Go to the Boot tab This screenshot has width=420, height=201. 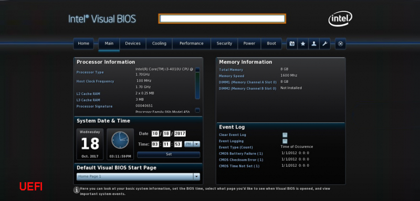tap(271, 44)
